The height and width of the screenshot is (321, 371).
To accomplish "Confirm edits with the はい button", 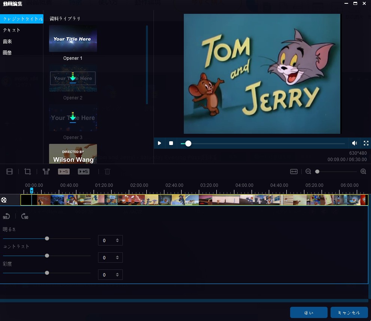I will tap(309, 312).
